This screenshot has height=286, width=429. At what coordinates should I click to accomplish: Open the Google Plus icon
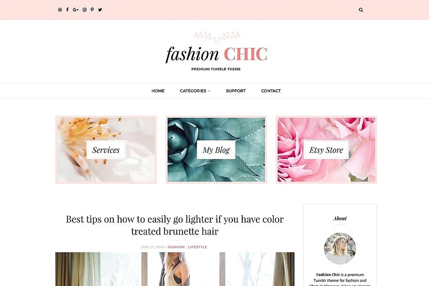coord(75,10)
